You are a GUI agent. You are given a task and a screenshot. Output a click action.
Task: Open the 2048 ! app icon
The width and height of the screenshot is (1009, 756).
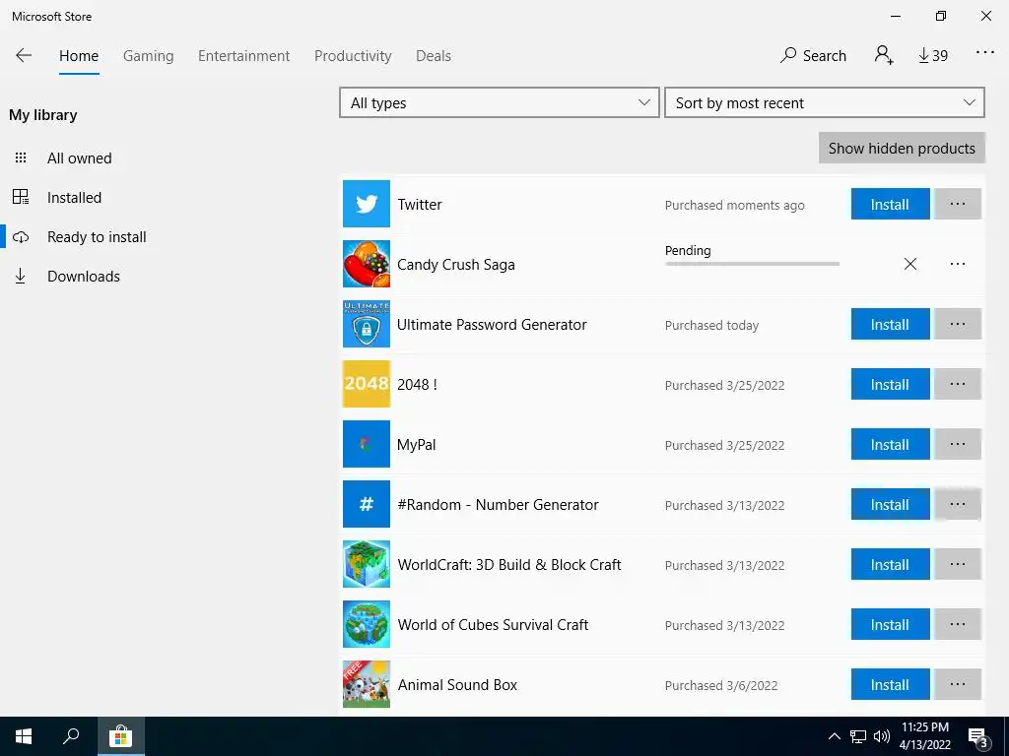point(367,384)
